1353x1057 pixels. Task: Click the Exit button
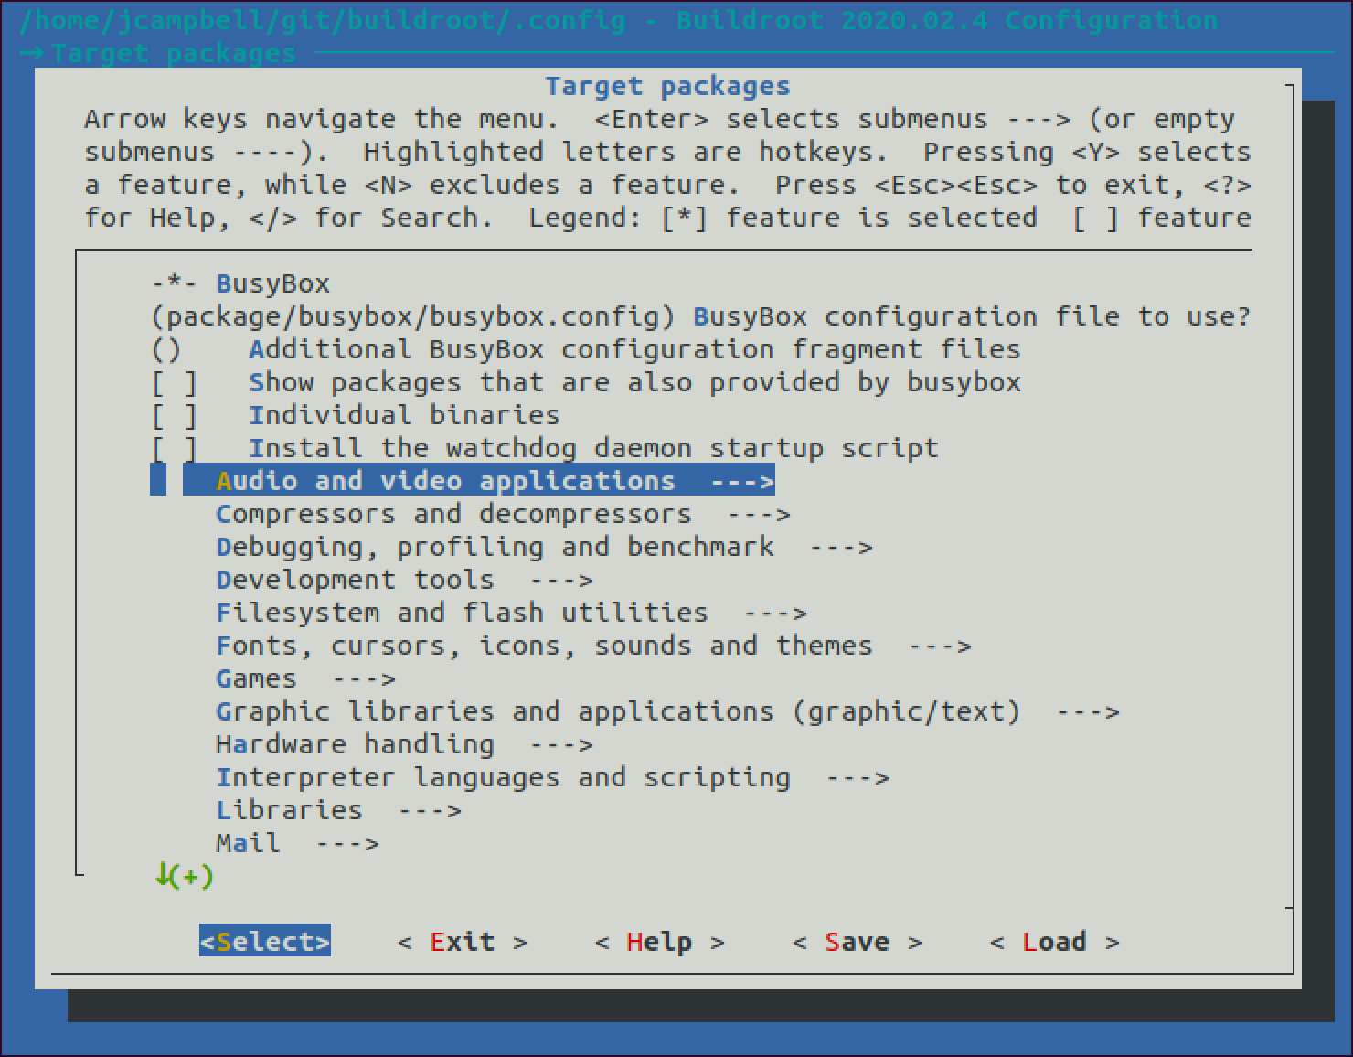tap(463, 942)
